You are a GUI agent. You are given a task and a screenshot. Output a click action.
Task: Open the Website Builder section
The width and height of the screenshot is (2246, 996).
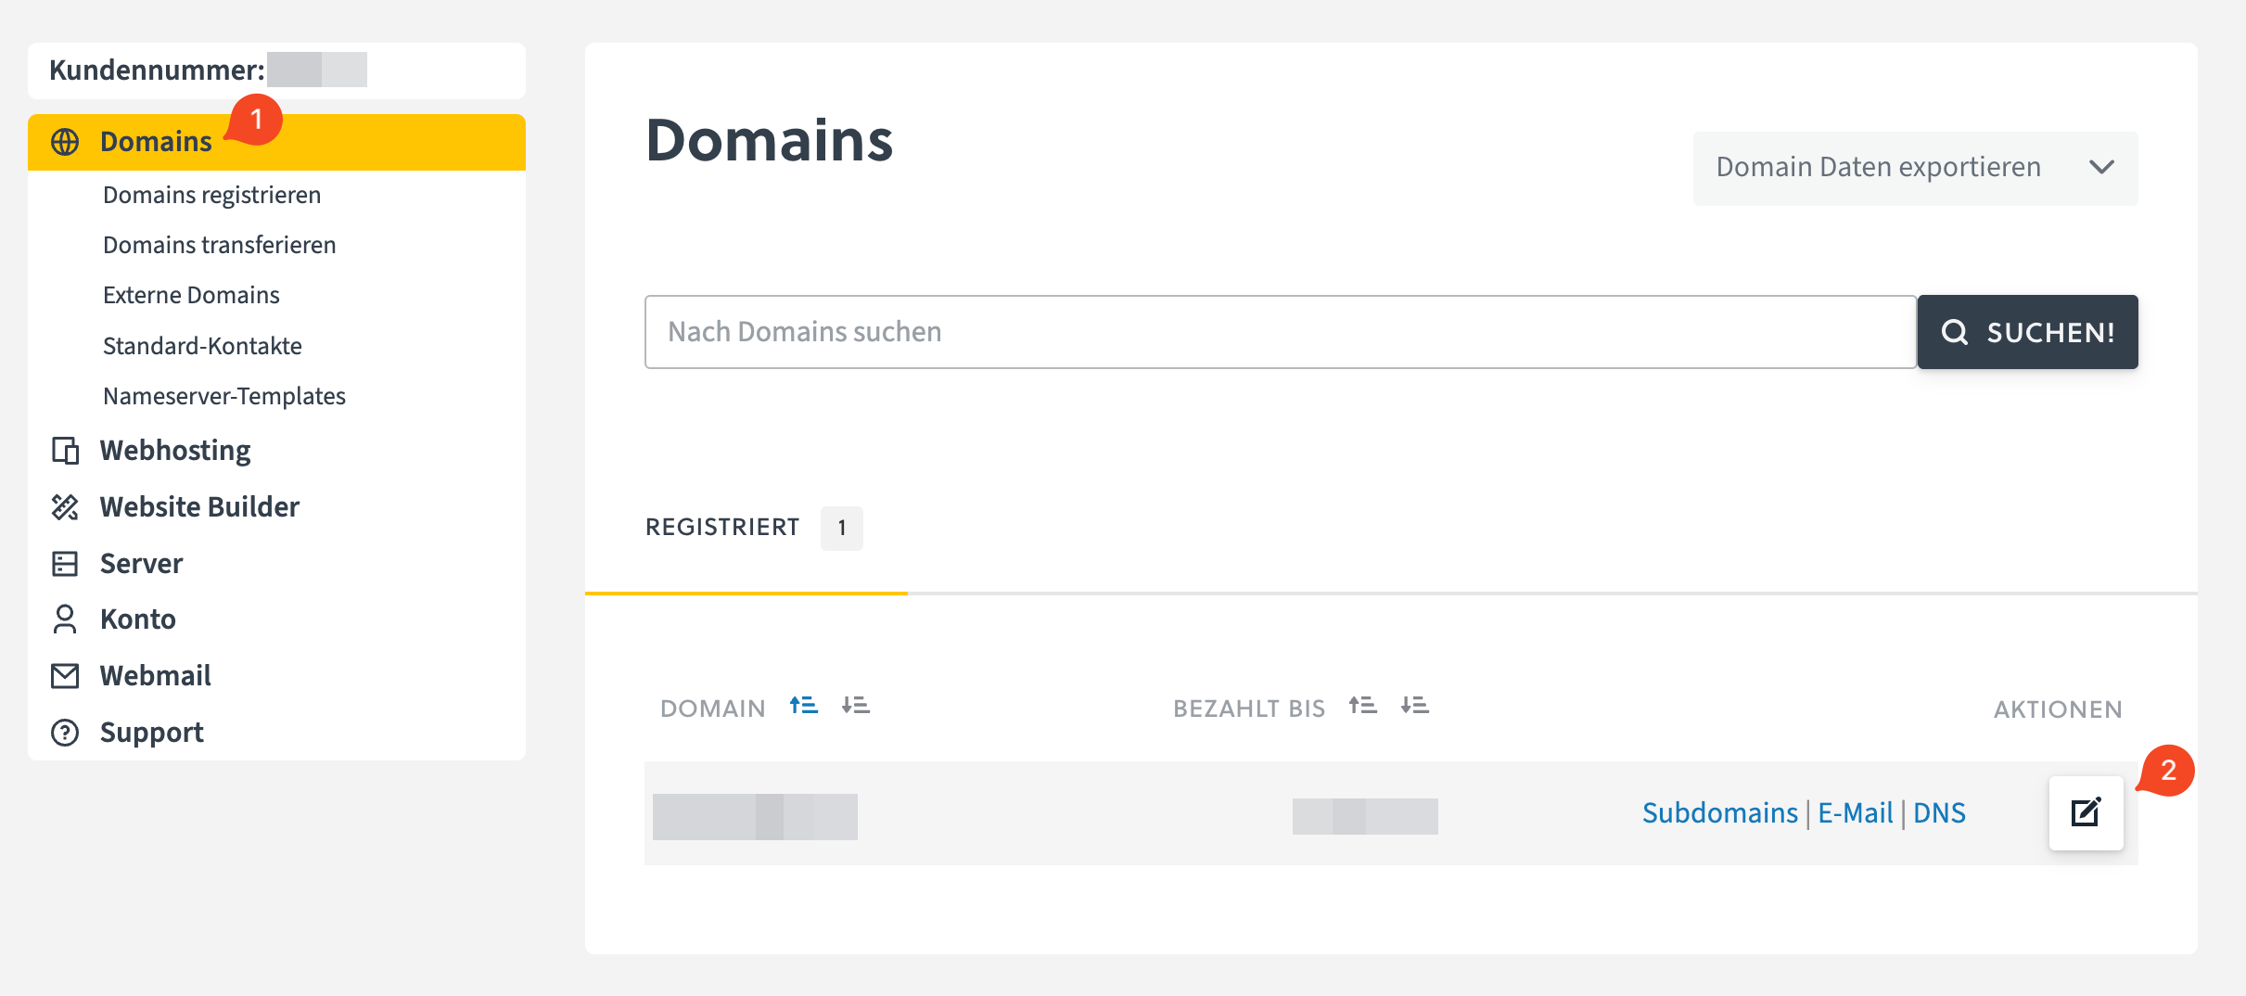199,507
